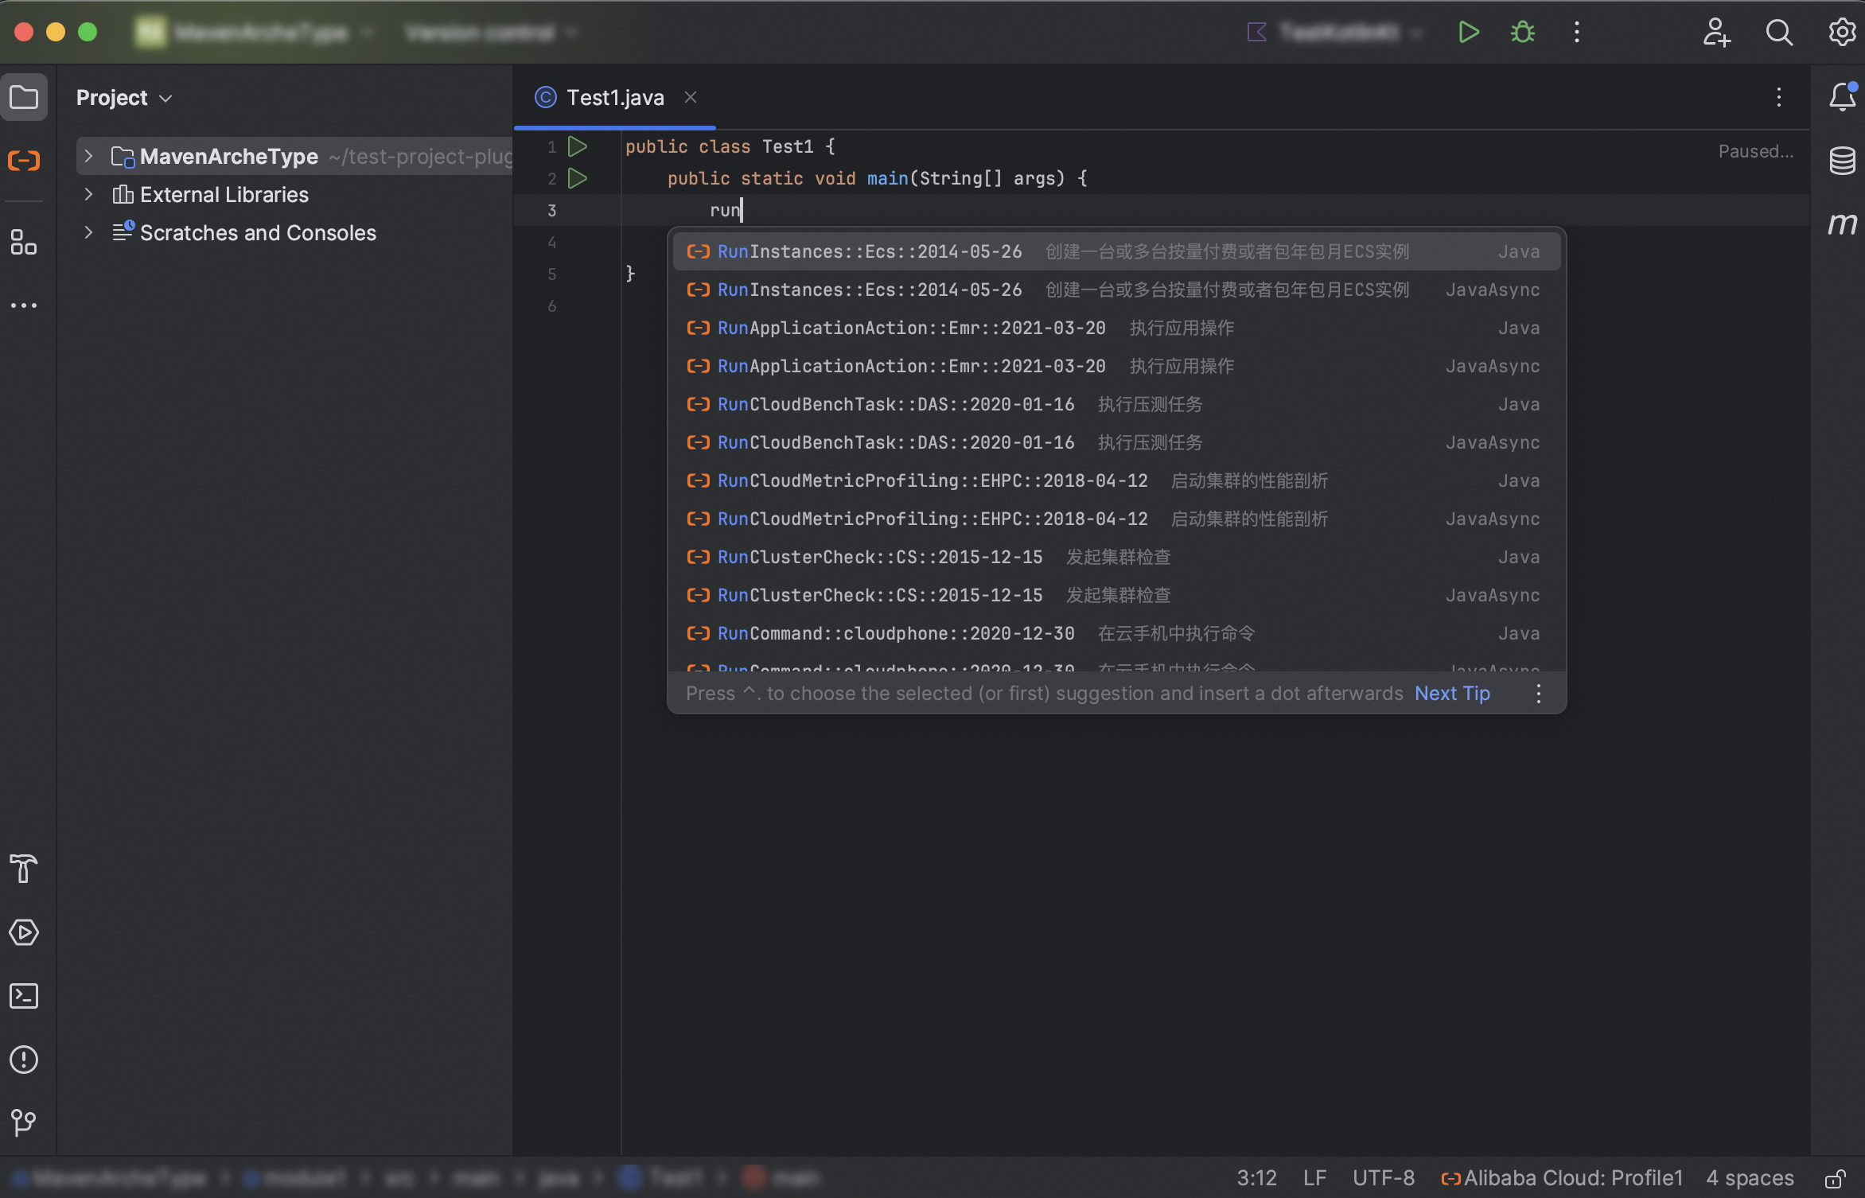
Task: Open the Build hammer tool window
Action: [x=24, y=868]
